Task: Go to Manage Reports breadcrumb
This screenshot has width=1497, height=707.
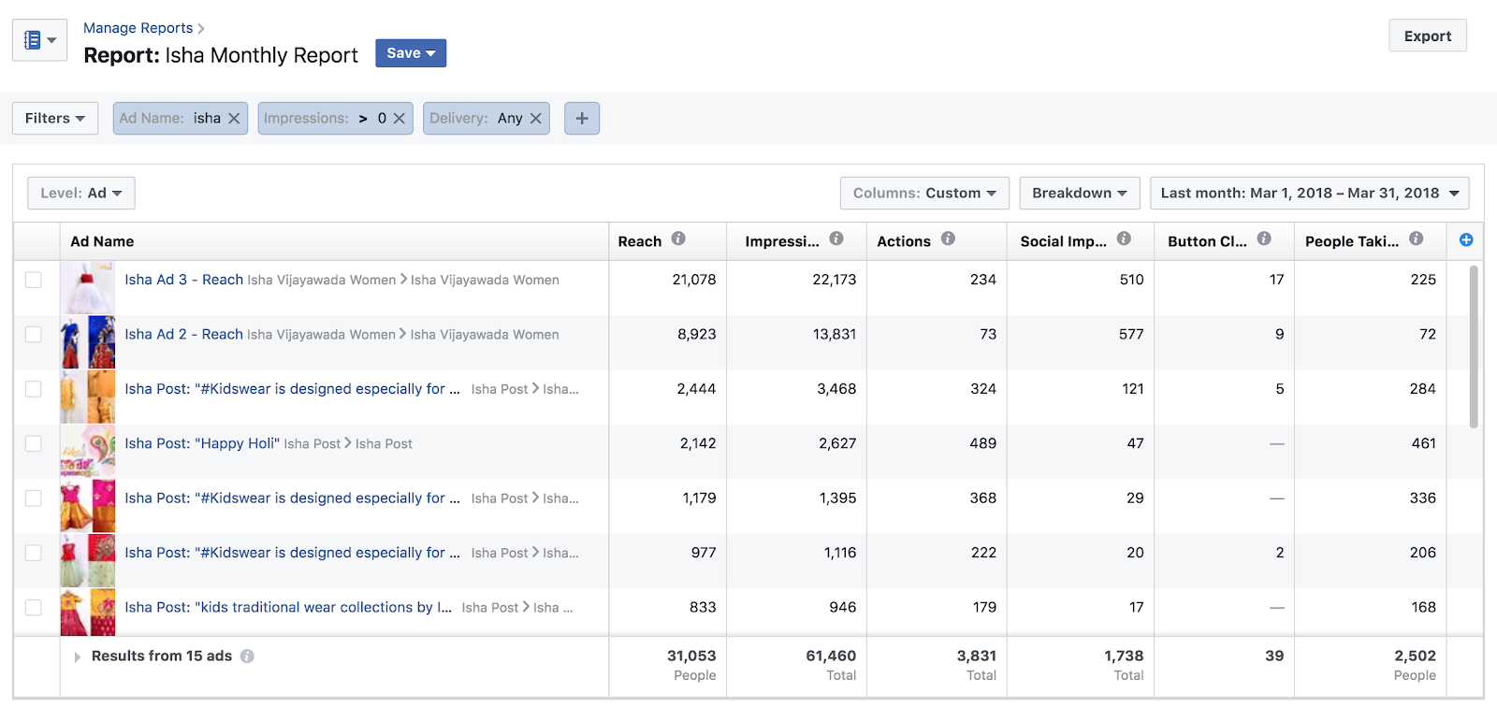Action: (x=138, y=28)
